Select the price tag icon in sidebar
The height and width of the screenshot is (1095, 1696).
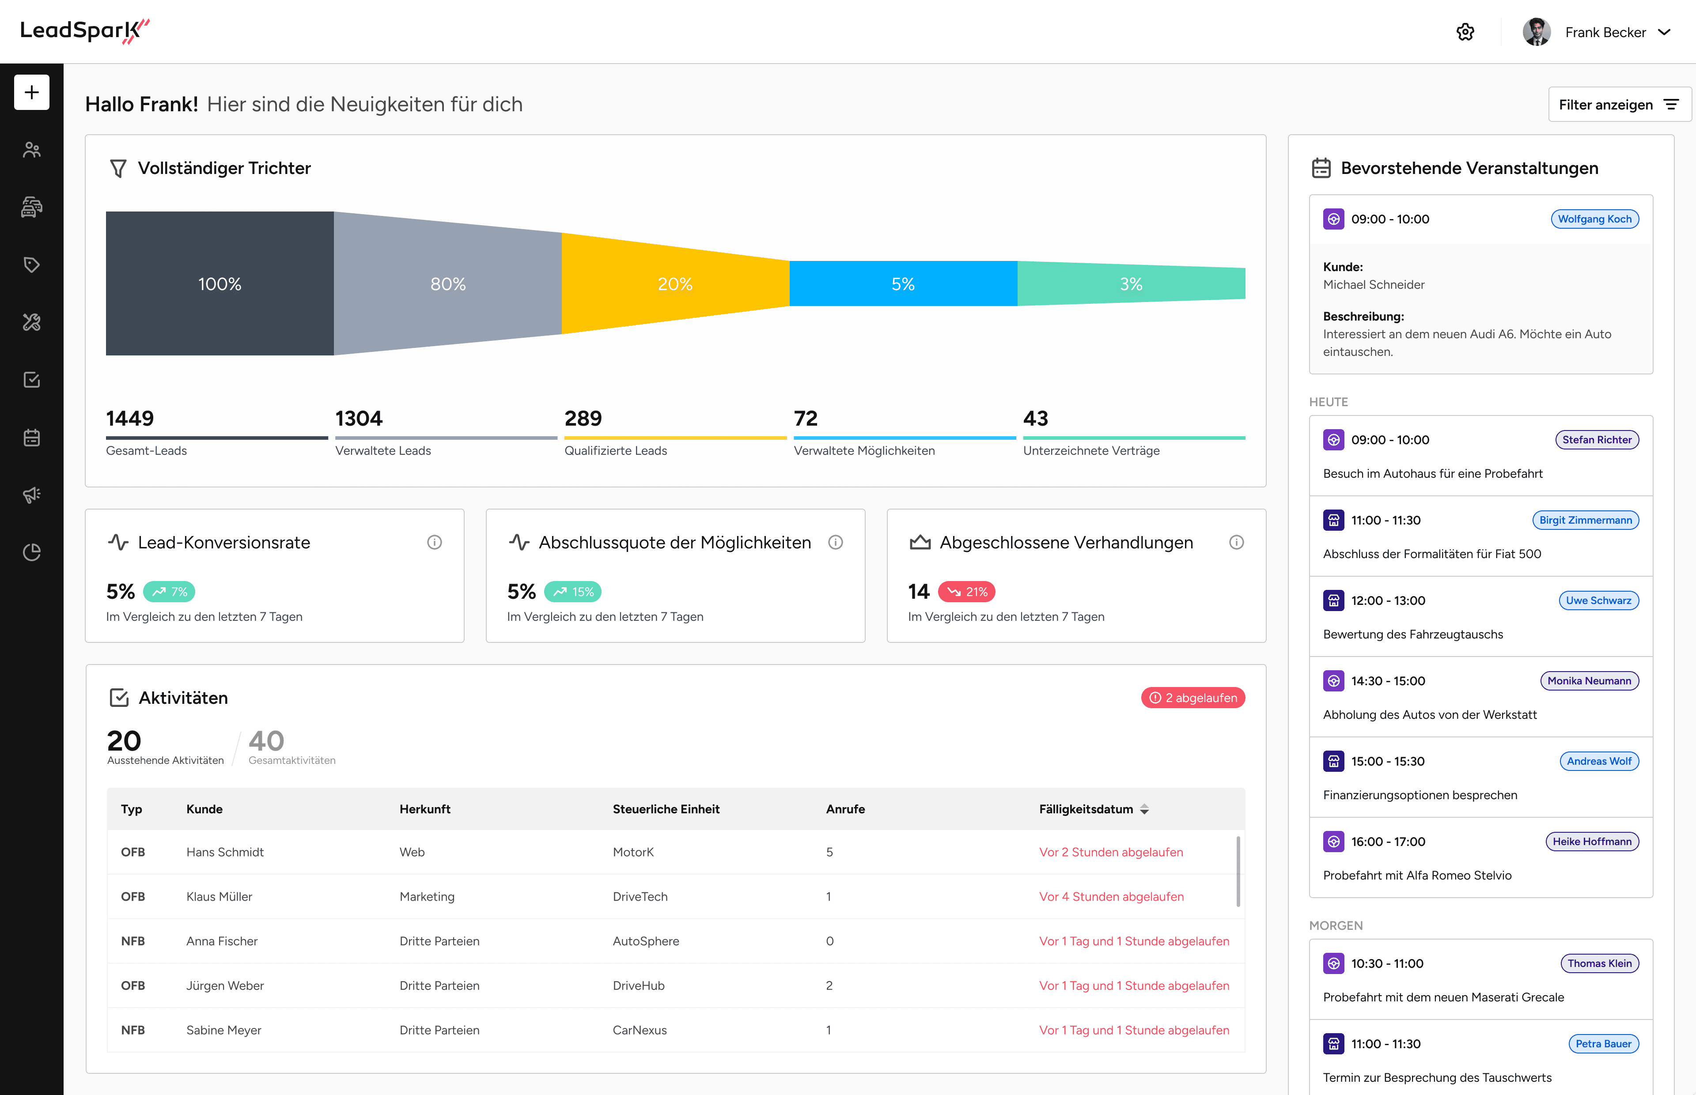coord(31,264)
